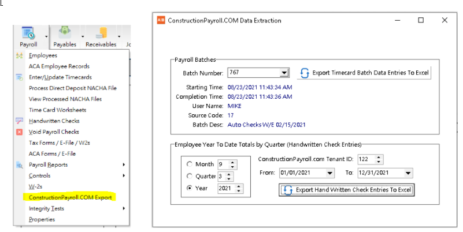Screen dimensions: 463x232
Task: Open the Batch Number combo box
Action: tap(284, 73)
